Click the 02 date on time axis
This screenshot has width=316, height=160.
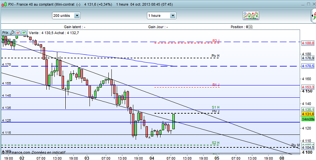(22, 158)
